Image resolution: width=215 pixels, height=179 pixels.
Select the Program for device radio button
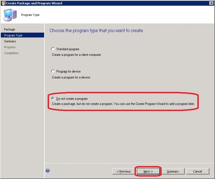53,71
